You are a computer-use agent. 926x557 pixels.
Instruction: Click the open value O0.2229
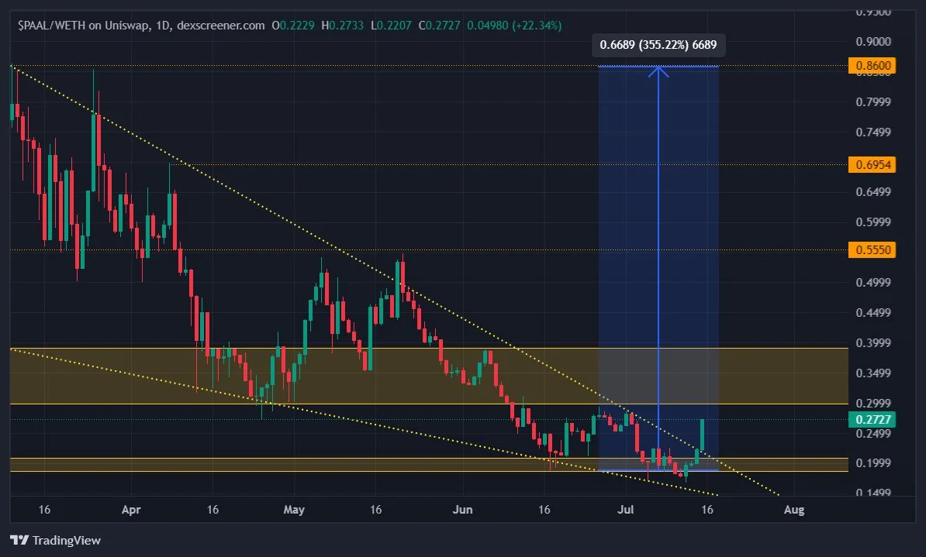coord(293,26)
